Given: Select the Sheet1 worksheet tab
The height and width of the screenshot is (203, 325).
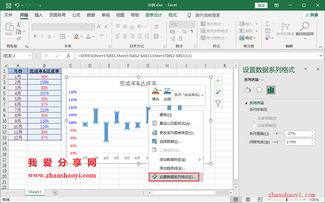Looking at the screenshot, I should (x=34, y=192).
